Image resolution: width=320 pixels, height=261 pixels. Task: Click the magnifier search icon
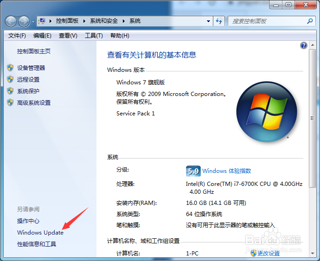[310, 21]
